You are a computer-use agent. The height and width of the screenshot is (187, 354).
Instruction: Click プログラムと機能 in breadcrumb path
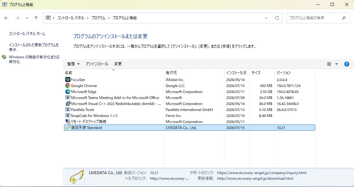pyautogui.click(x=125, y=18)
